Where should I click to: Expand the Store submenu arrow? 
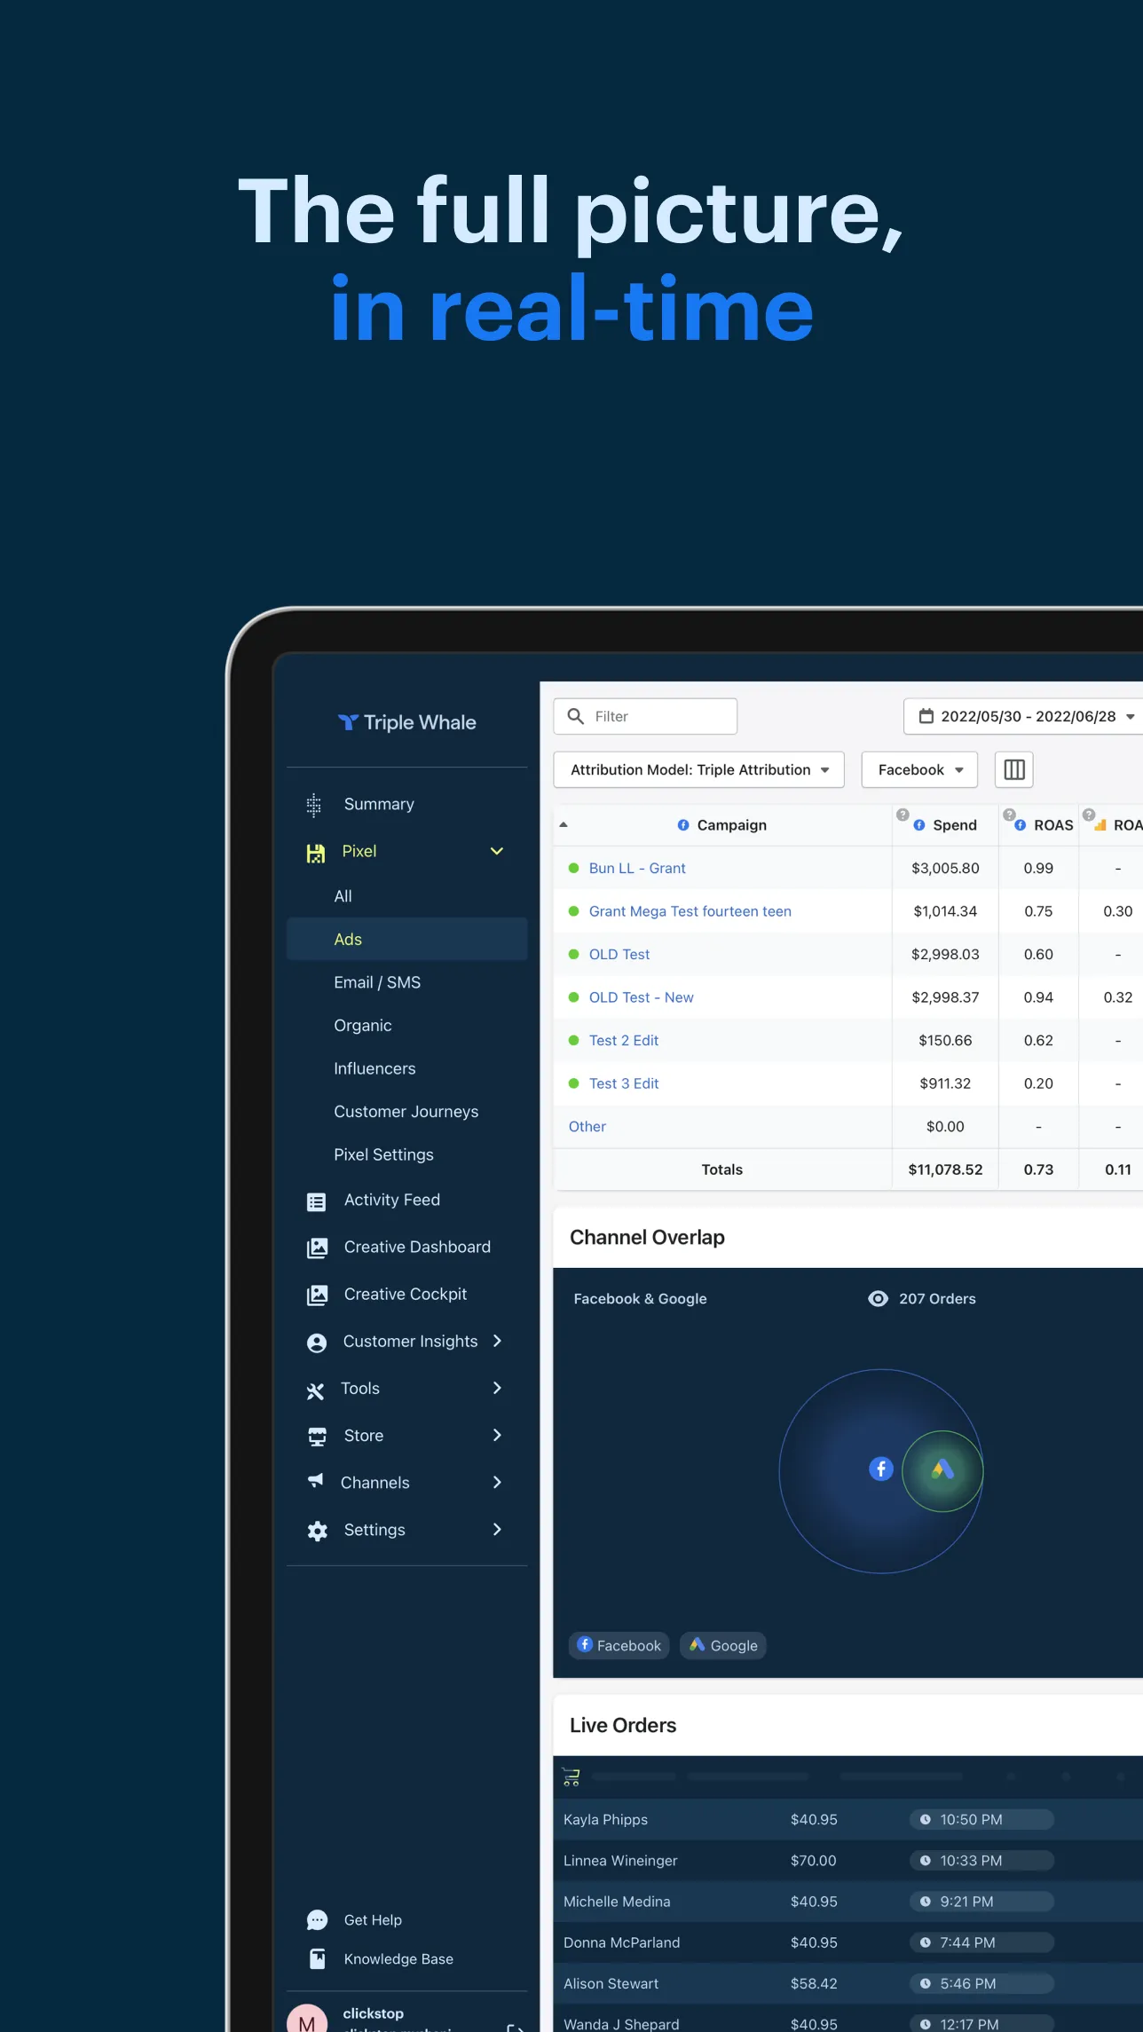(497, 1435)
